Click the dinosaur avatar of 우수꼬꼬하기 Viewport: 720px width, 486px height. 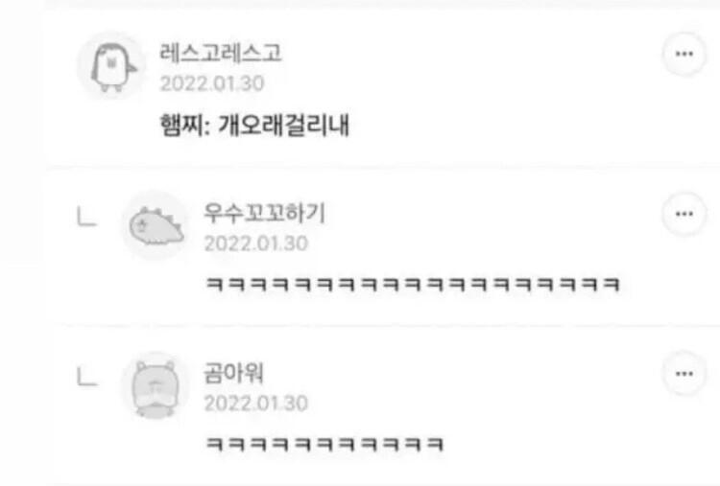pyautogui.click(x=156, y=225)
